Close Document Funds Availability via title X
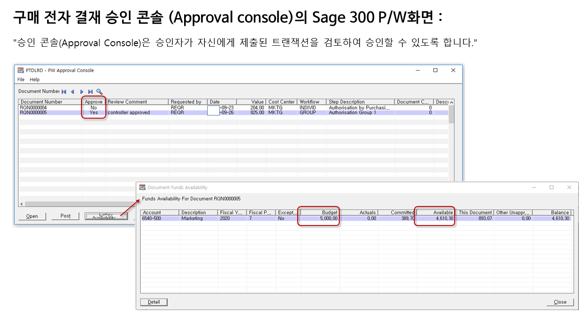Image resolution: width=579 pixels, height=326 pixels. pos(569,187)
